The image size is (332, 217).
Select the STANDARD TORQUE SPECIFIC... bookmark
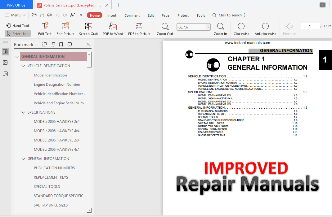[x=60, y=196]
